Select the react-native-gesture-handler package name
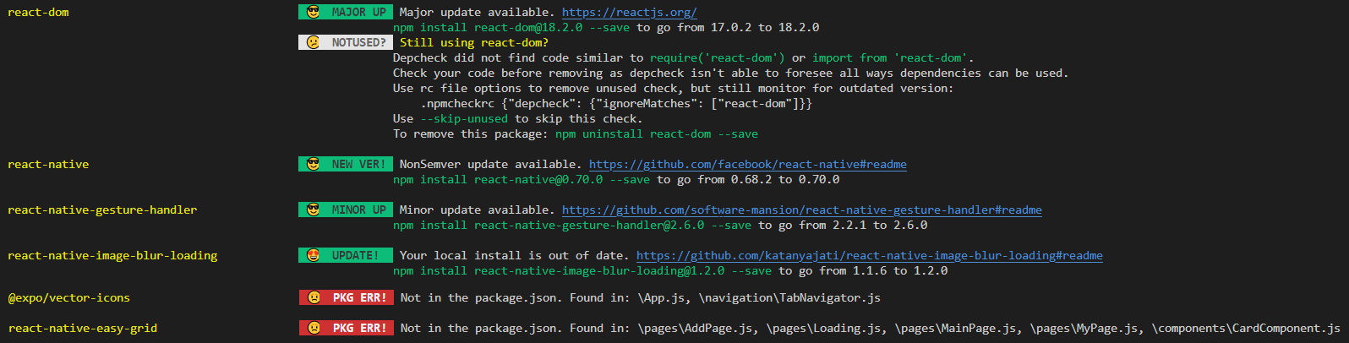This screenshot has width=1349, height=343. (x=102, y=210)
